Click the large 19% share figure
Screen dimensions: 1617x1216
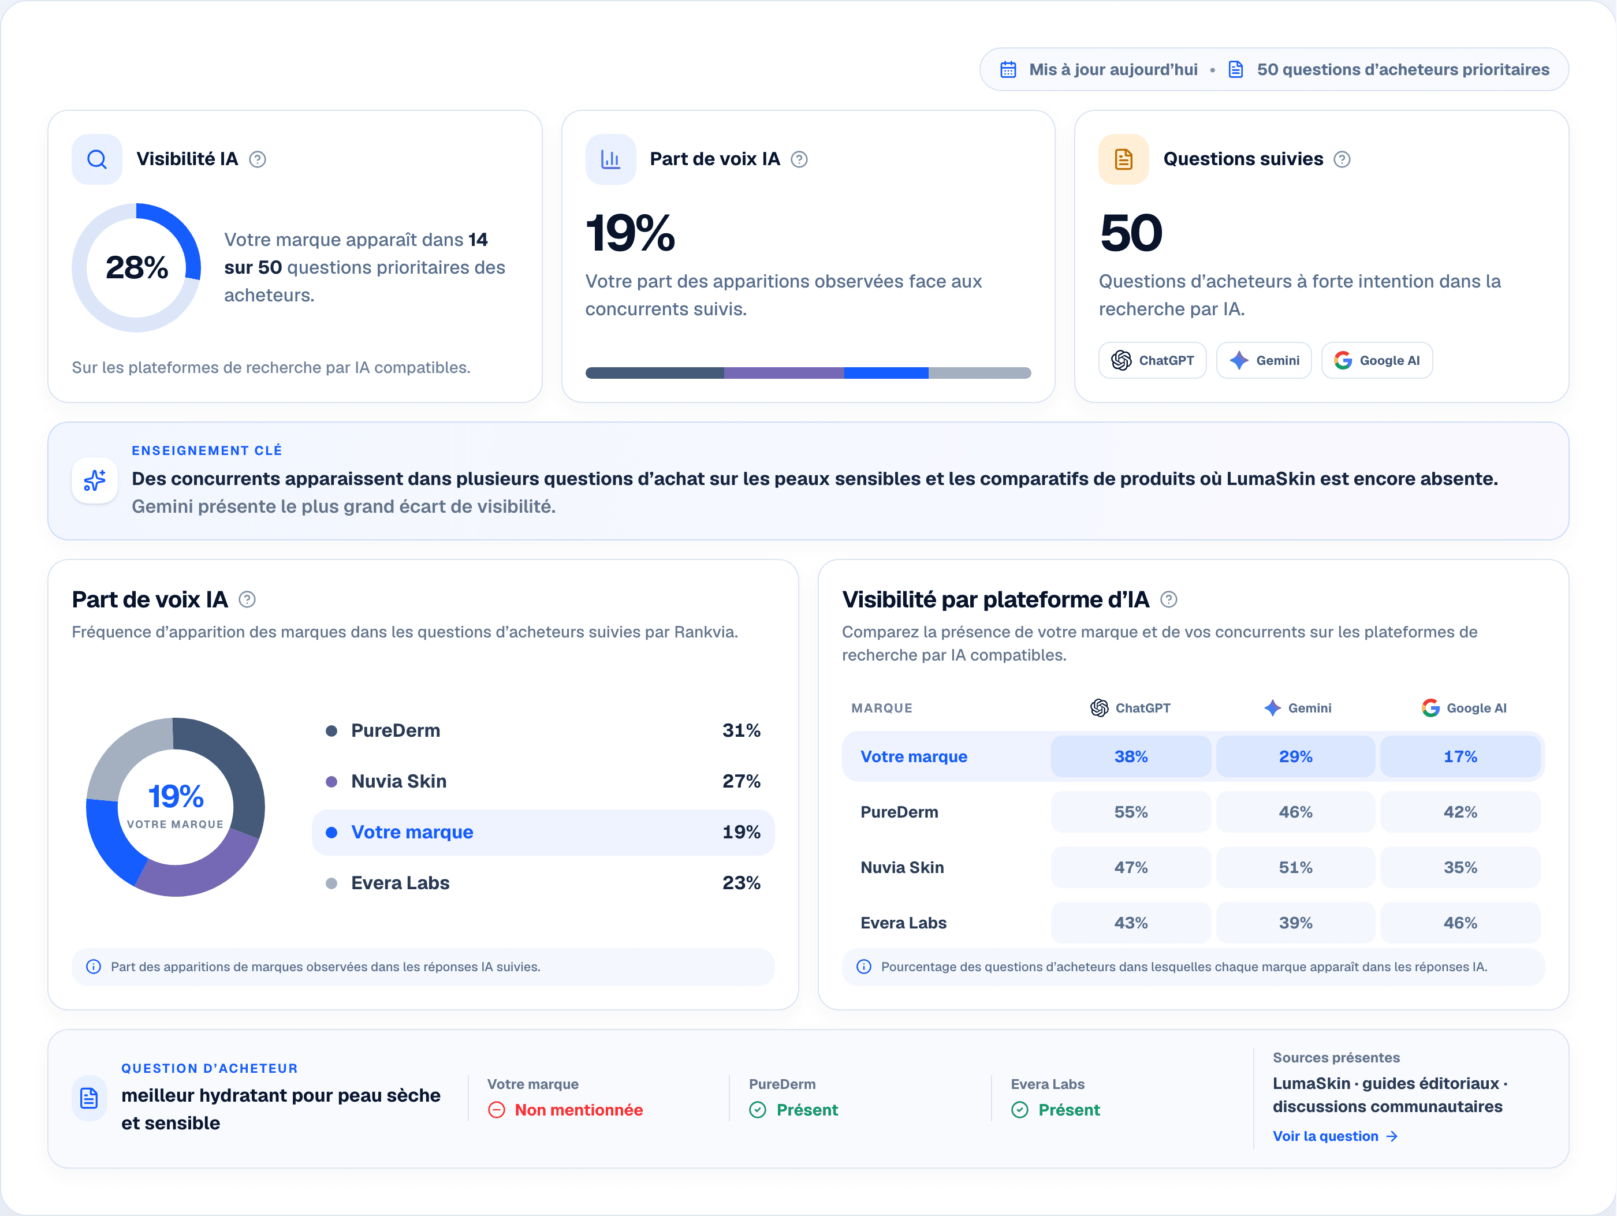[630, 233]
